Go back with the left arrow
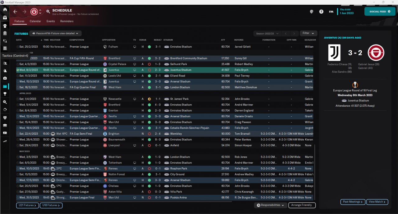This screenshot has height=214, width=398. 15,12
